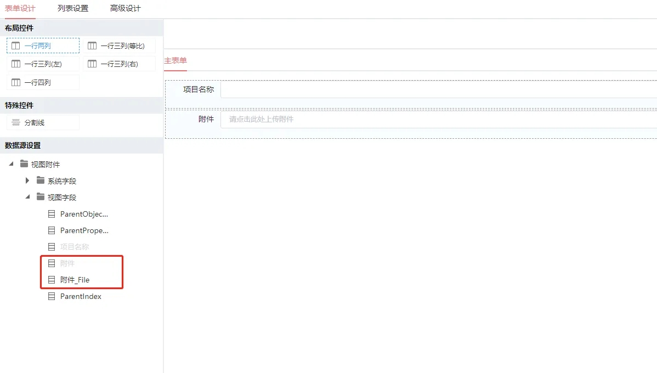
Task: Pick the 一行三列(左) layout control
Action: click(x=43, y=64)
